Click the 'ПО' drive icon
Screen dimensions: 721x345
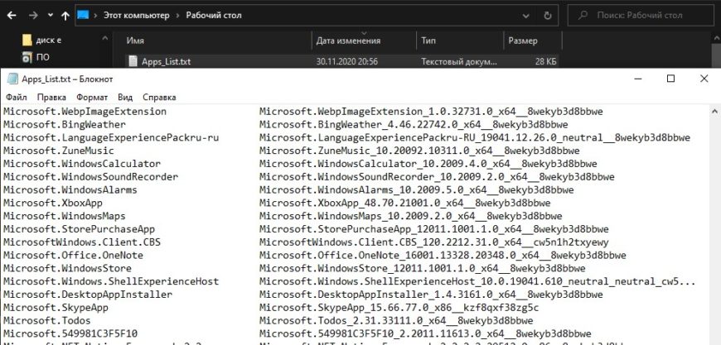tap(27, 57)
